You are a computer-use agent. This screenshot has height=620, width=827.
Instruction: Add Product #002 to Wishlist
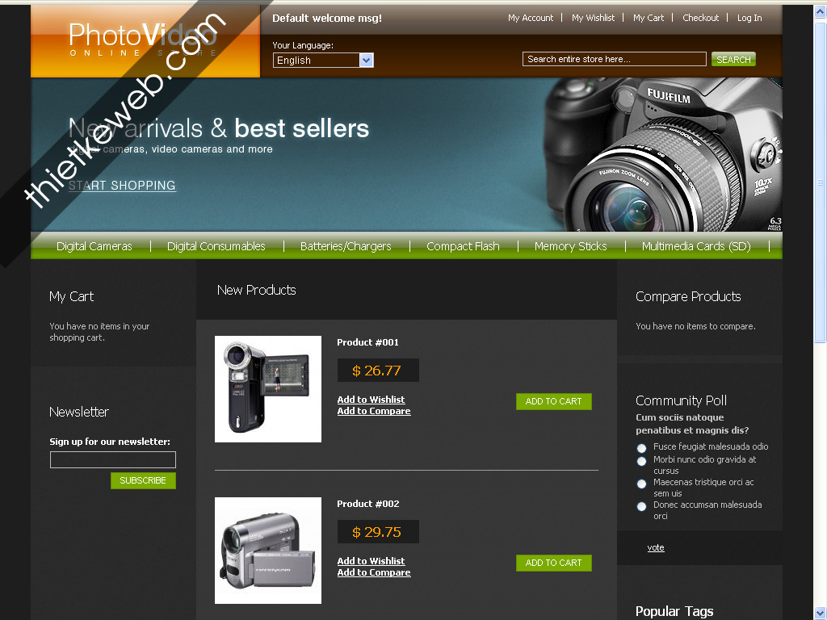[x=372, y=561]
